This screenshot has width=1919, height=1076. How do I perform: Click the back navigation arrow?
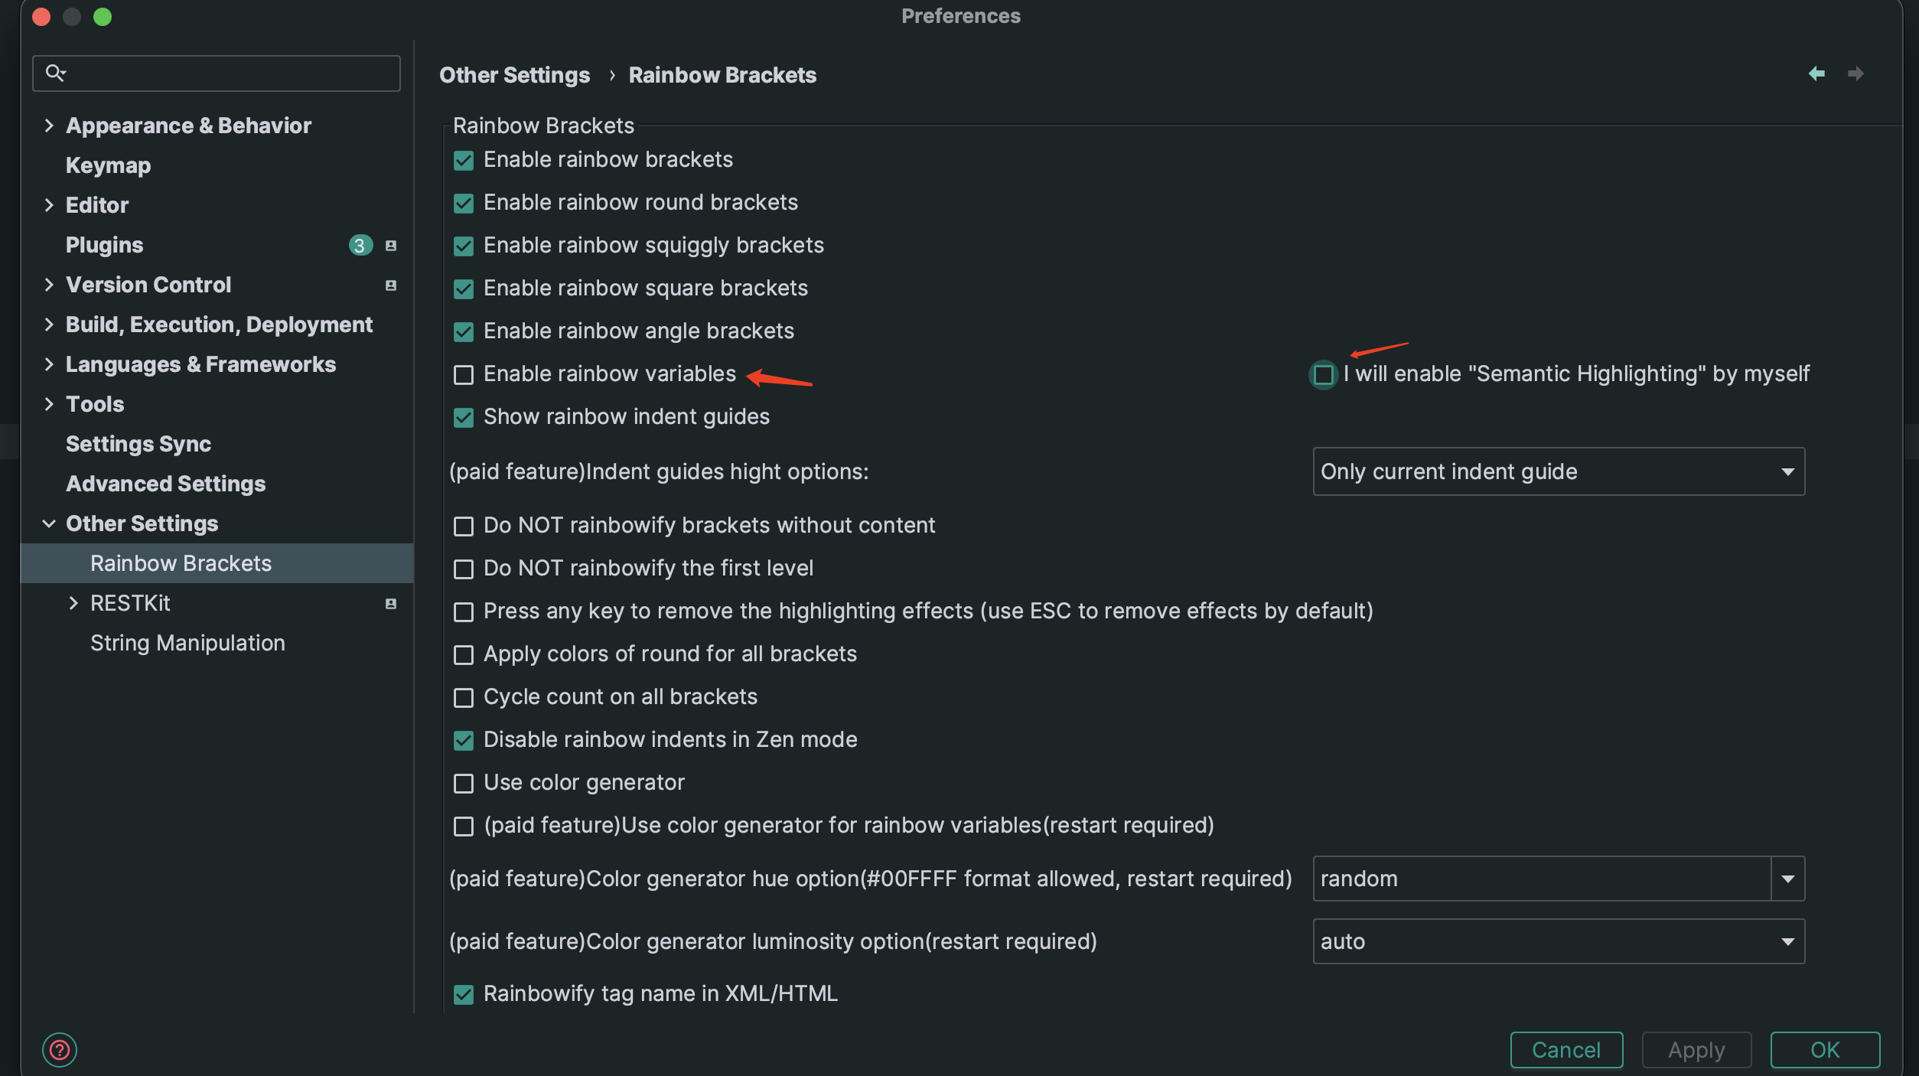[x=1816, y=73]
